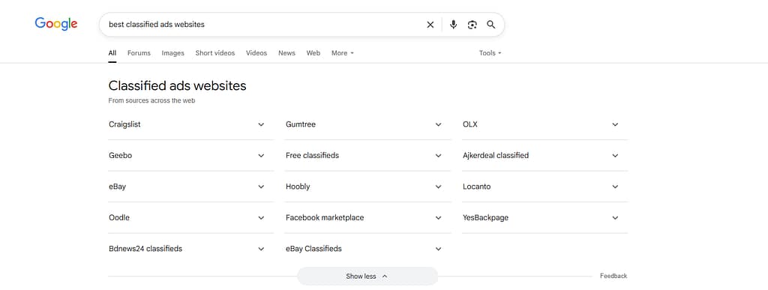
Task: Open the Tools dropdown
Action: 490,52
